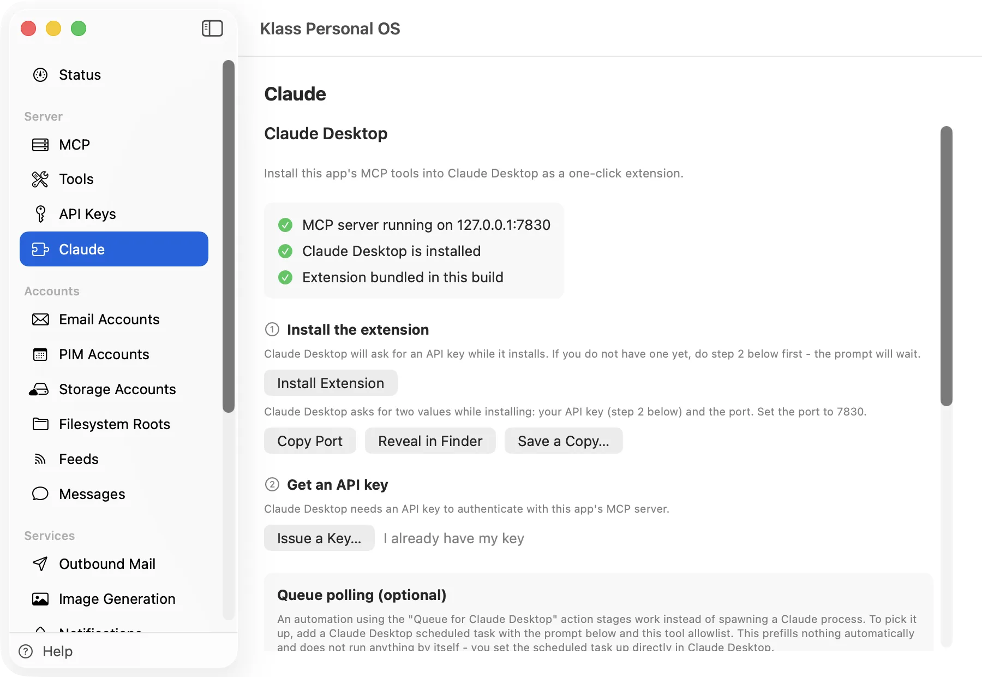Image resolution: width=982 pixels, height=677 pixels.
Task: Go to the Tools section
Action: pyautogui.click(x=114, y=179)
